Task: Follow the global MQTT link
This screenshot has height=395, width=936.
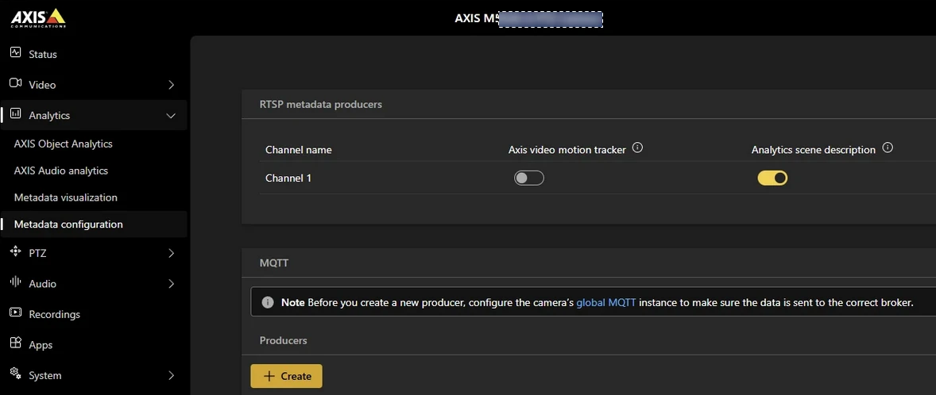Action: click(607, 303)
